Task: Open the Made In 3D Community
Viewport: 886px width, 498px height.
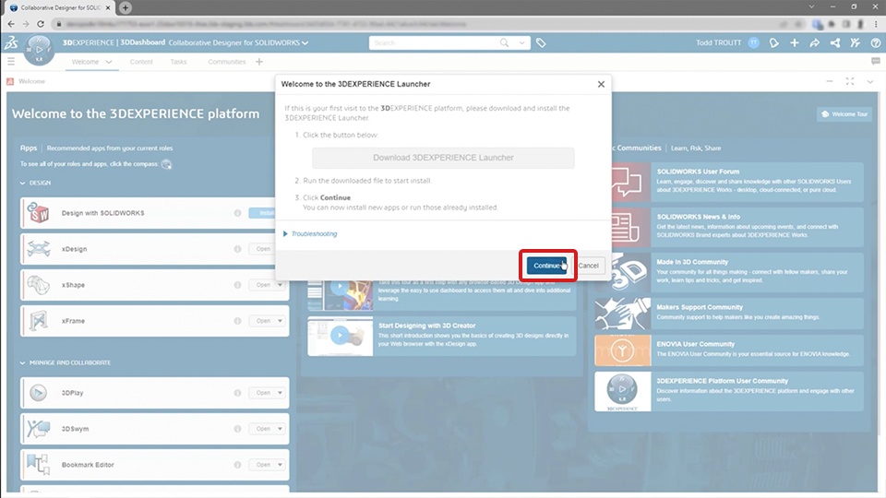Action: tap(728, 272)
